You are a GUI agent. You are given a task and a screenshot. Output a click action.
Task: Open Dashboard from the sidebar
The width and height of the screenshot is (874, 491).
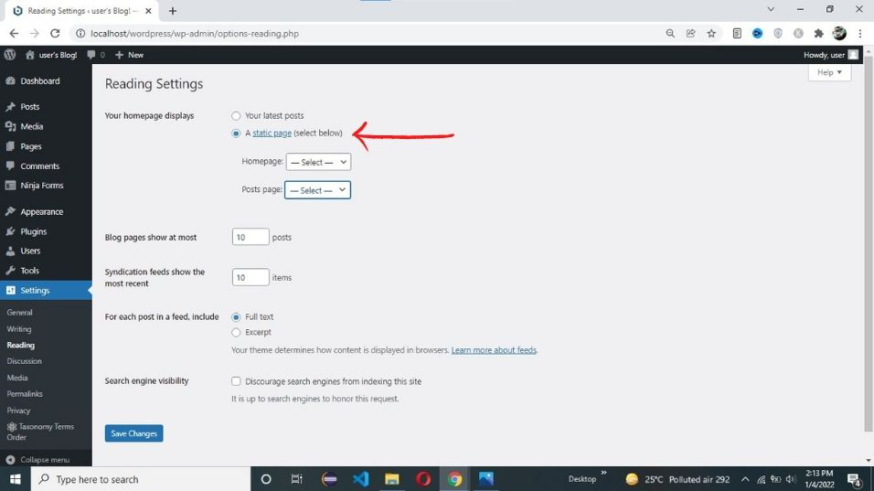tap(39, 80)
